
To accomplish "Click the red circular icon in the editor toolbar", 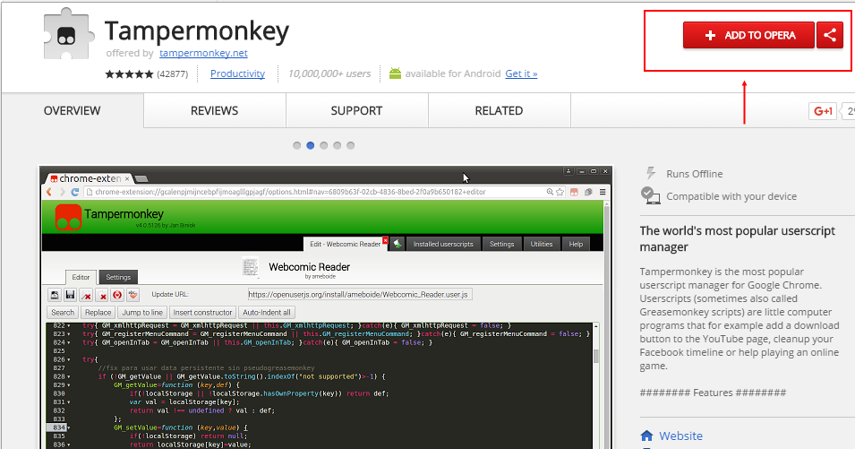I will coord(117,295).
